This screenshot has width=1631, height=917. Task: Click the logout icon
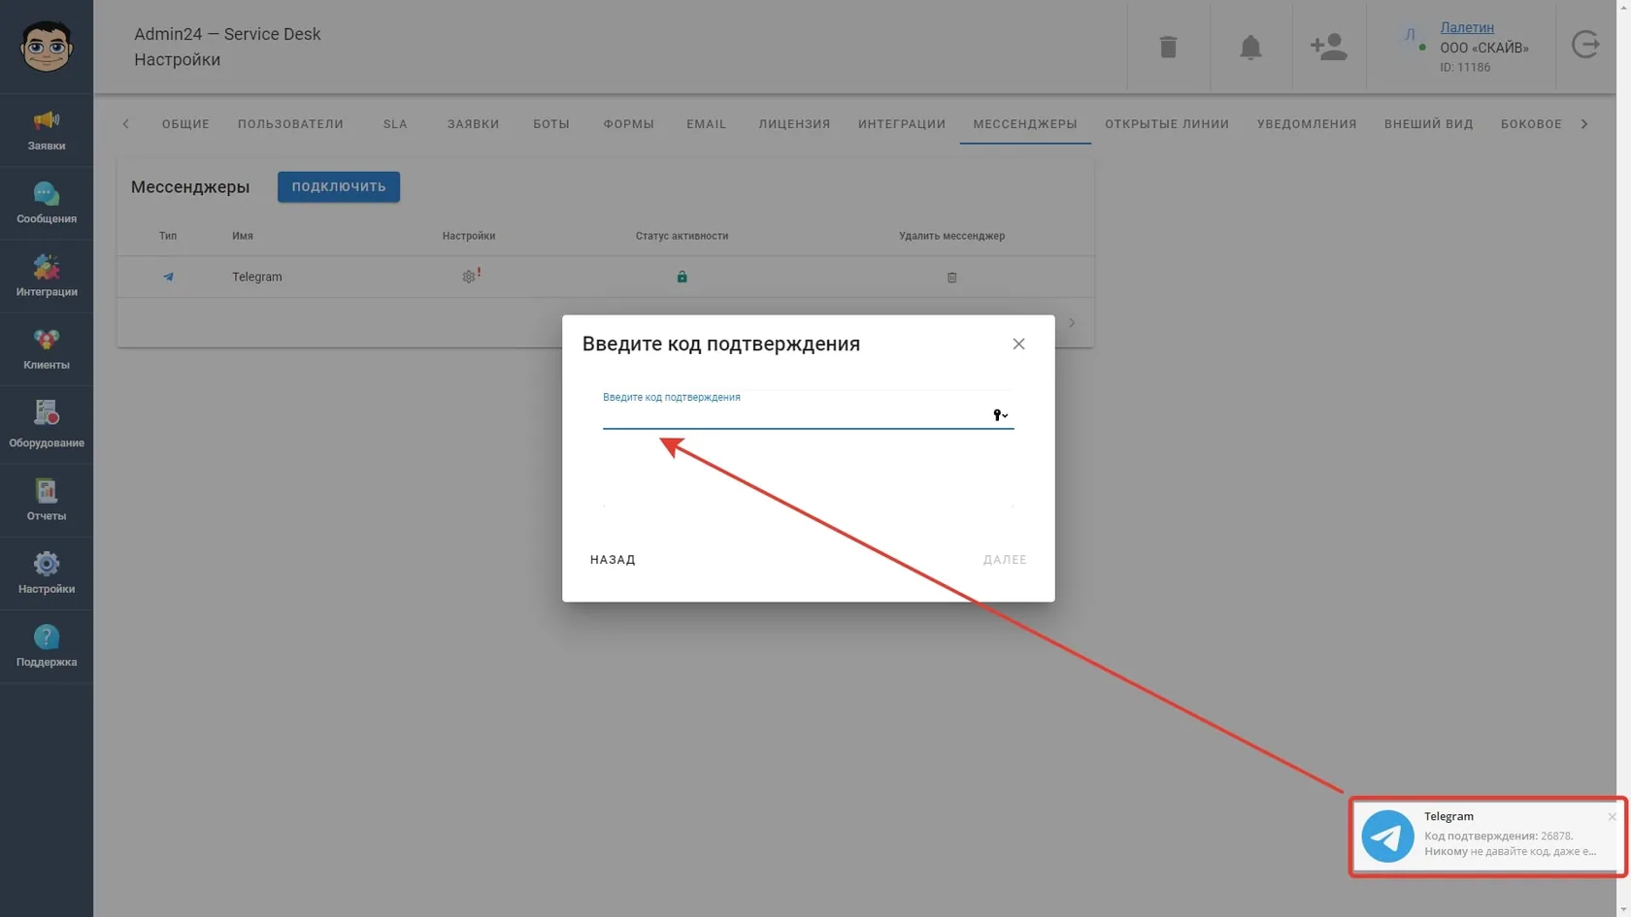[x=1585, y=45]
